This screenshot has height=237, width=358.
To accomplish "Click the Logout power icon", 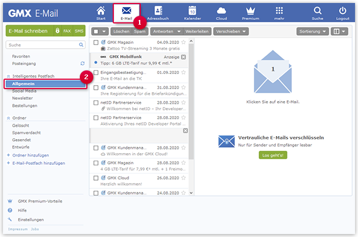I will (x=343, y=11).
